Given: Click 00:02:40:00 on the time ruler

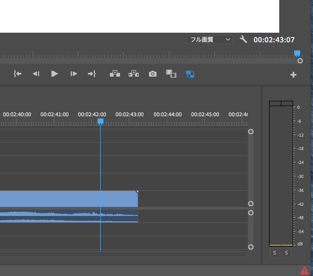Looking at the screenshot, I should 17,114.
